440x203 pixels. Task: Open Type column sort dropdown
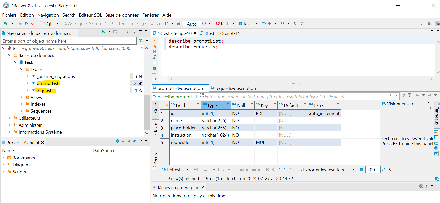pos(228,104)
